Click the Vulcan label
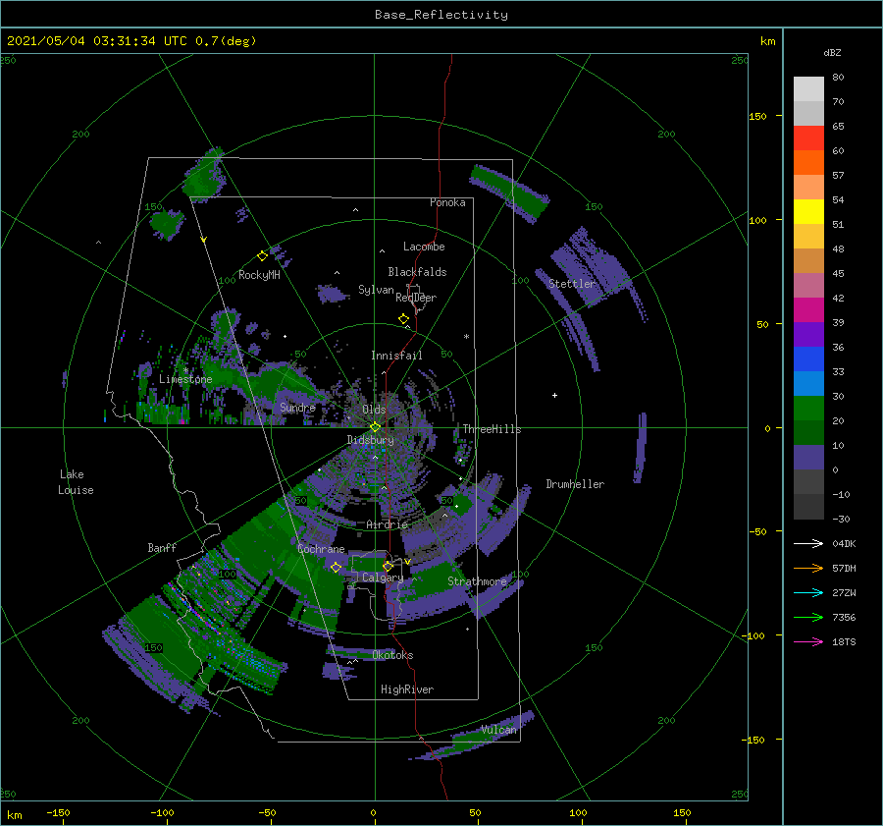 (x=498, y=730)
